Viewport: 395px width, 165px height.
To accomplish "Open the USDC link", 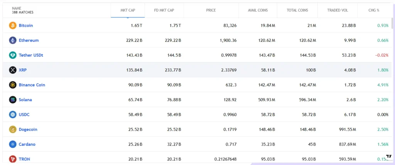I will (x=24, y=114).
